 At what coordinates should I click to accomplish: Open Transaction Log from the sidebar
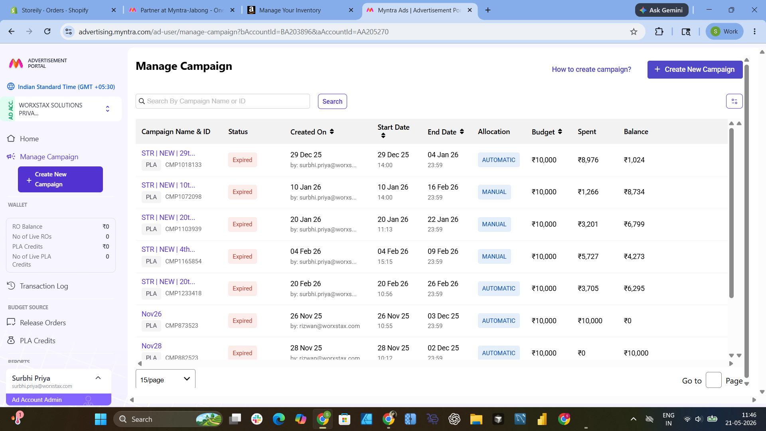[44, 286]
